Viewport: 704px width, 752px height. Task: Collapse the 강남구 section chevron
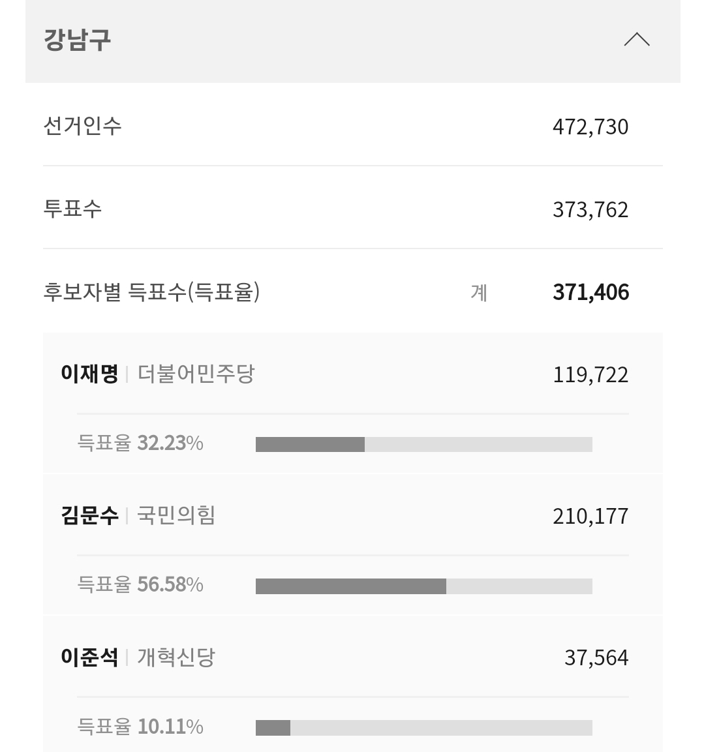click(x=637, y=40)
